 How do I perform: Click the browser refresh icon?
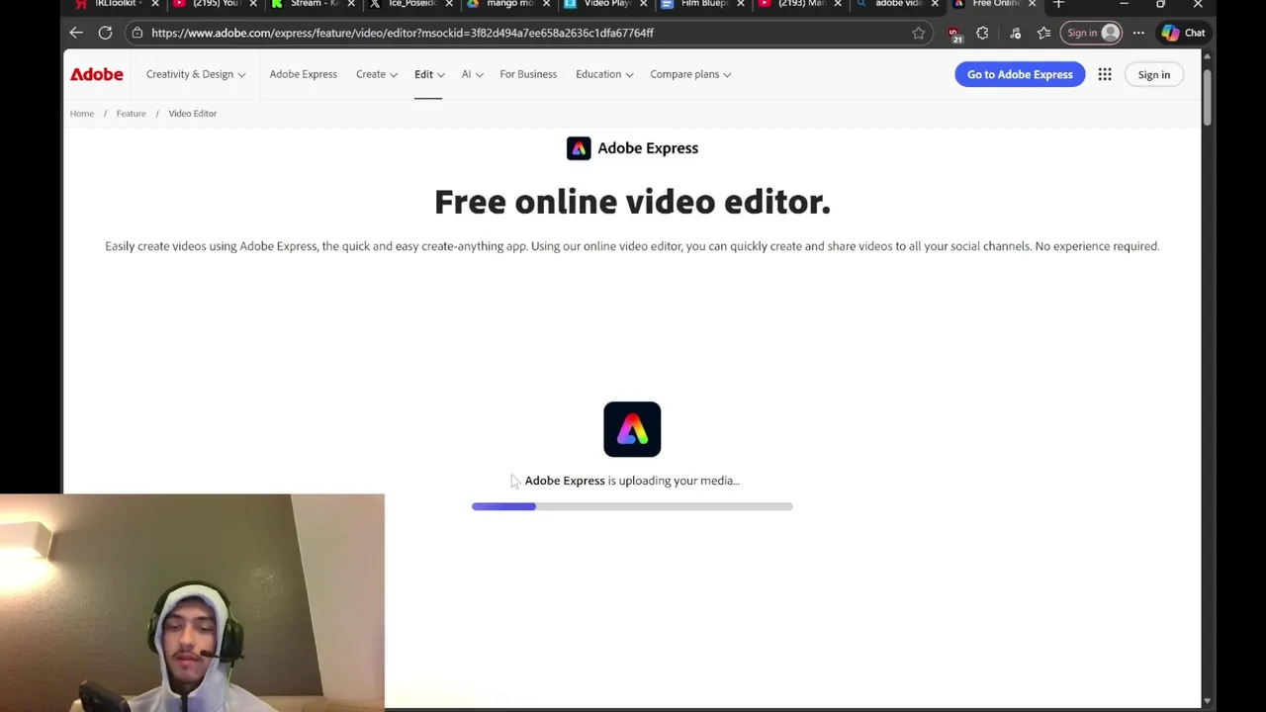click(105, 33)
